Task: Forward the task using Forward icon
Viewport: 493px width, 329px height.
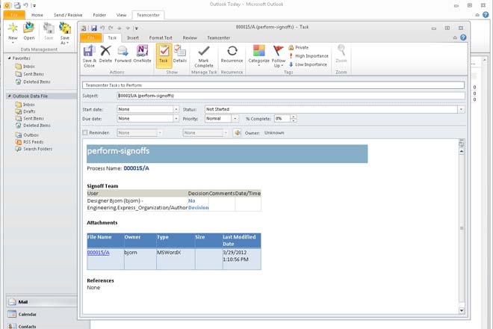Action: [123, 54]
